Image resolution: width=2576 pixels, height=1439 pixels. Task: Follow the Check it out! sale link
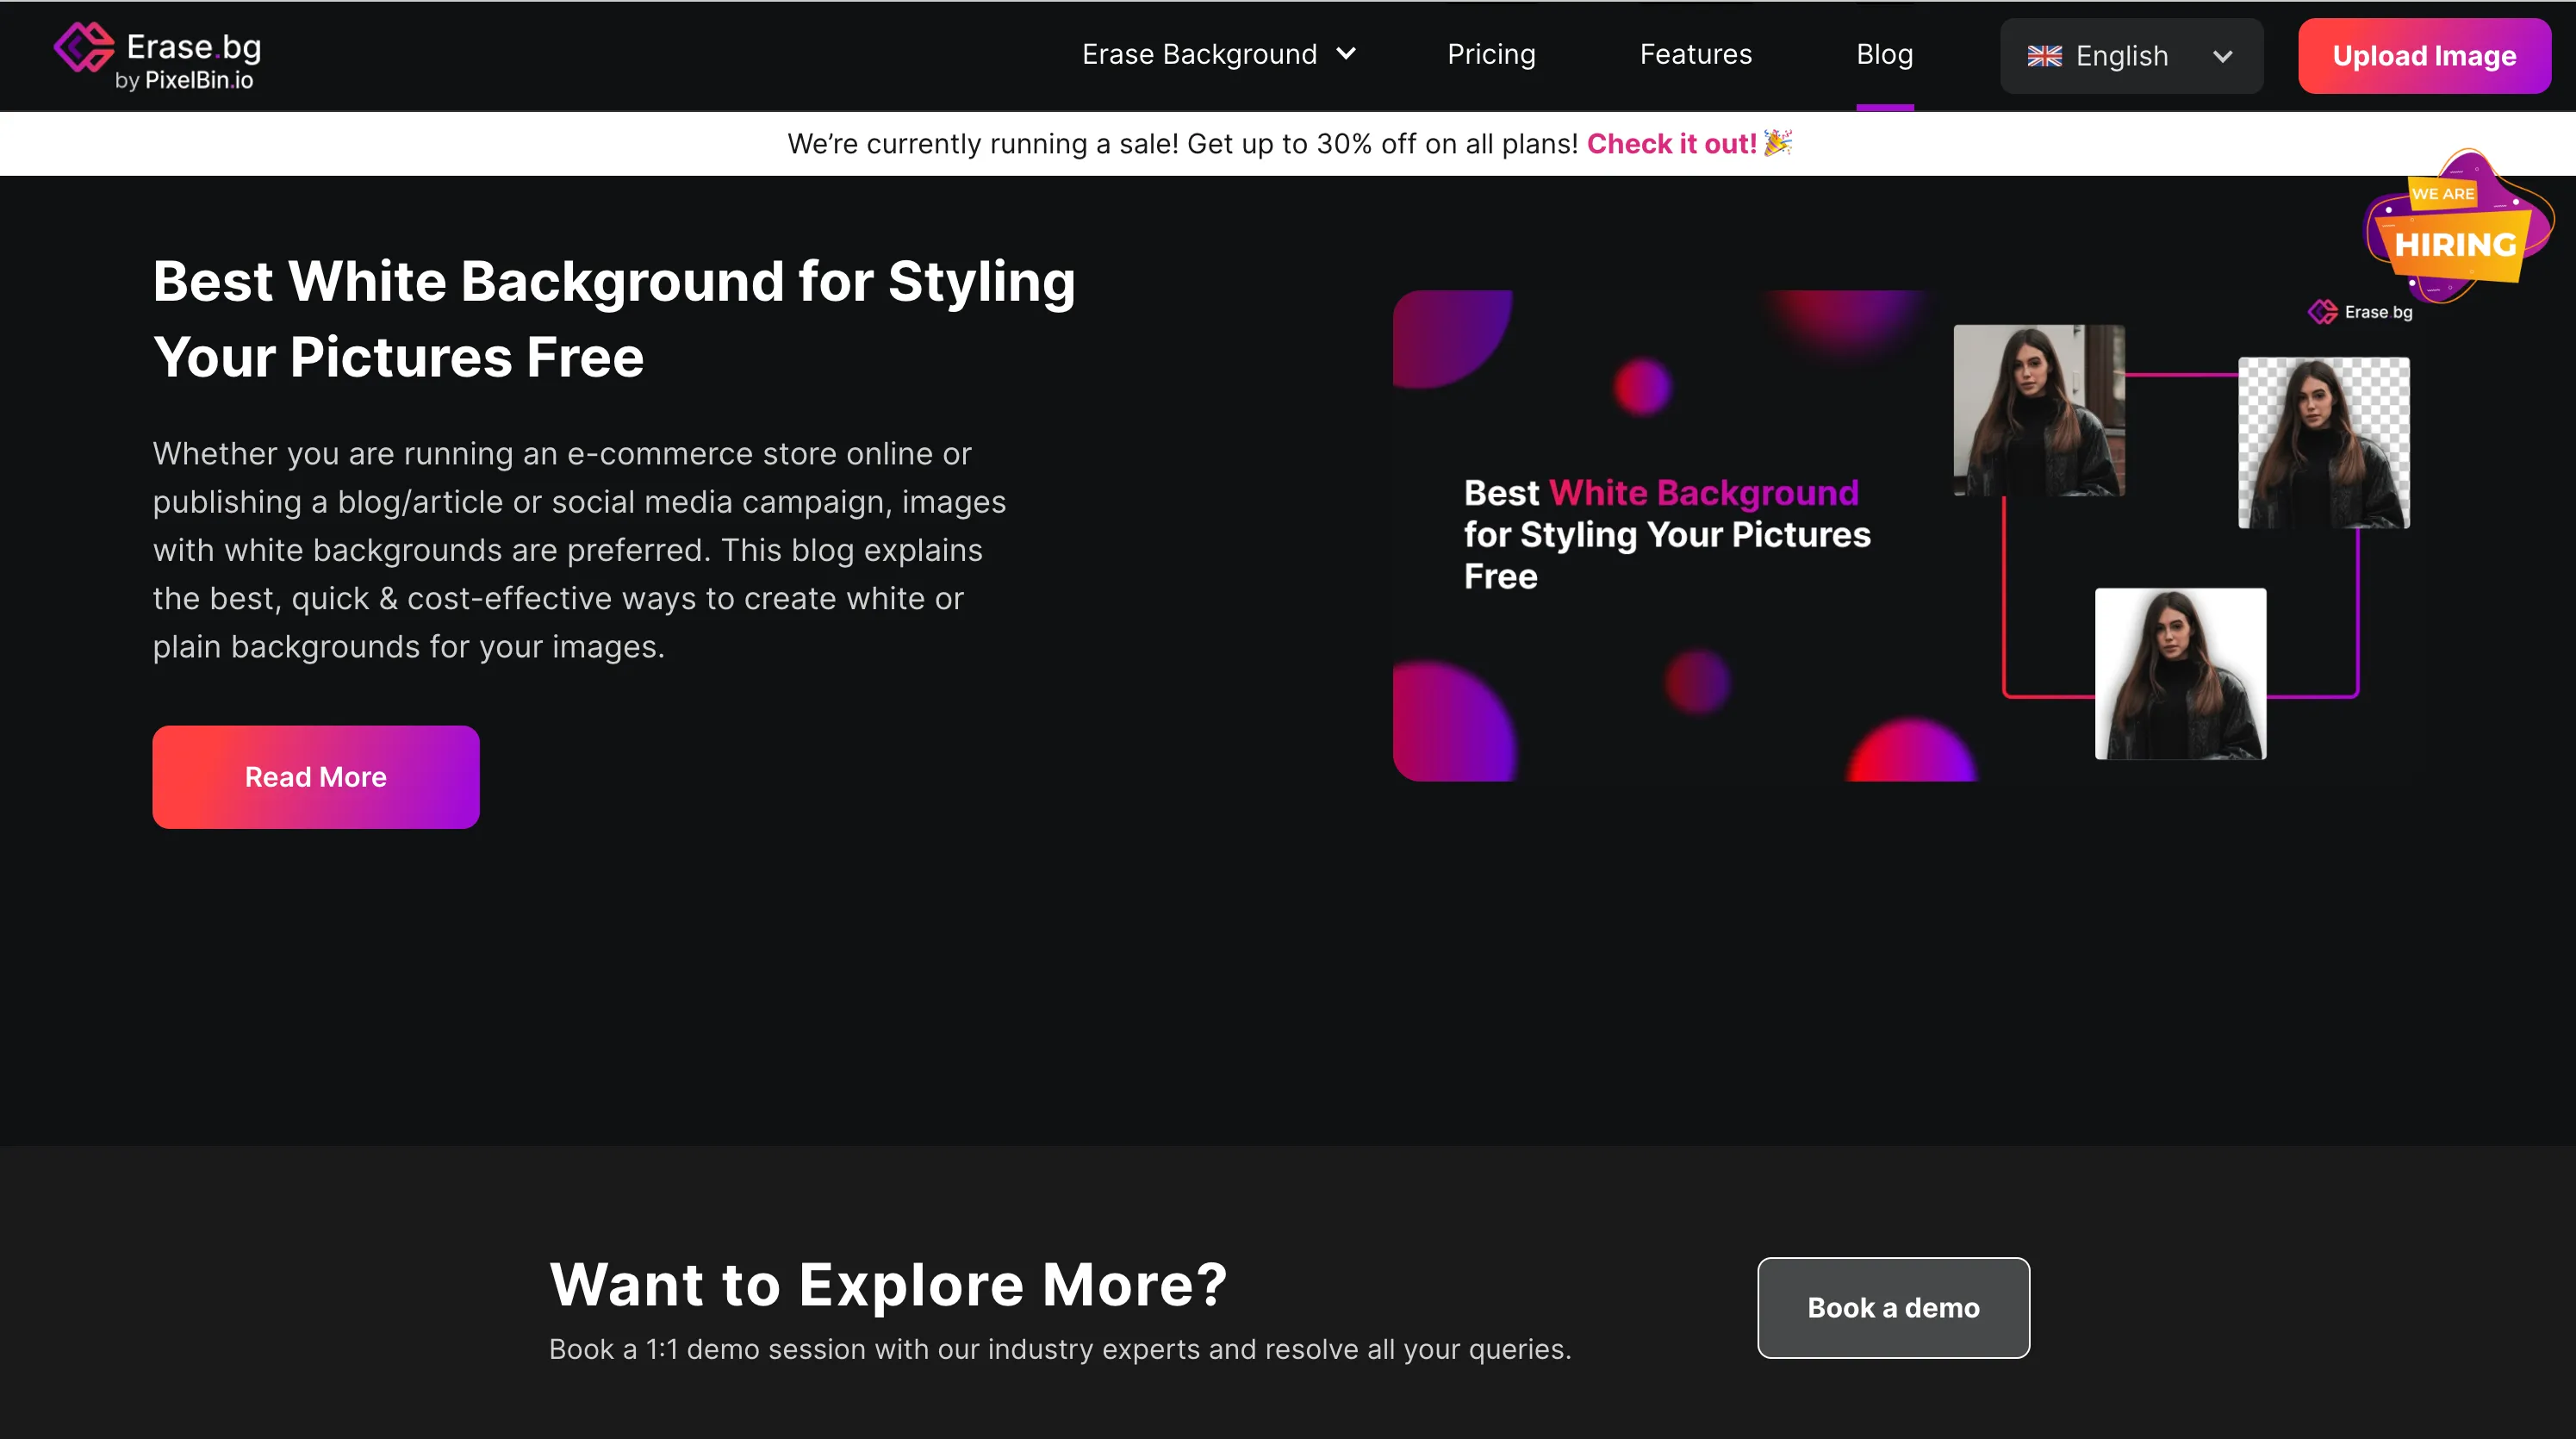pyautogui.click(x=1671, y=144)
